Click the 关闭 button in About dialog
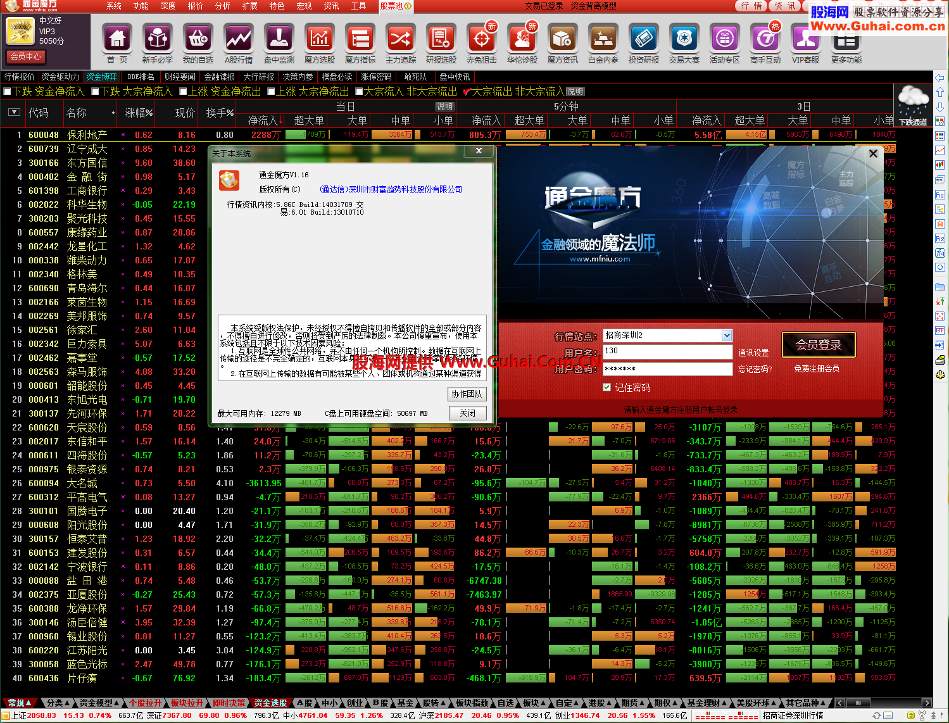 click(468, 413)
